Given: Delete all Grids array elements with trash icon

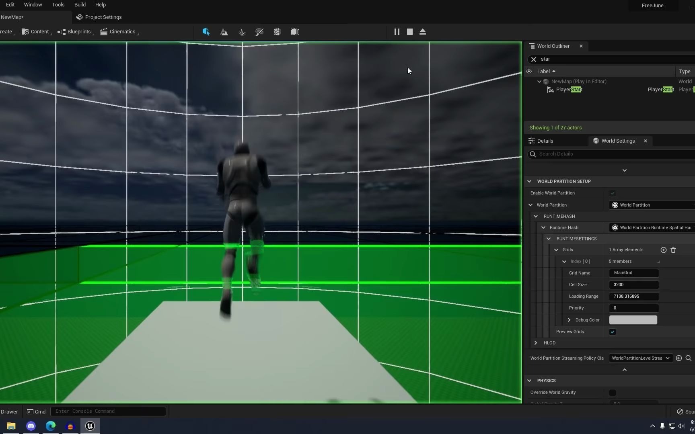Looking at the screenshot, I should [x=673, y=250].
